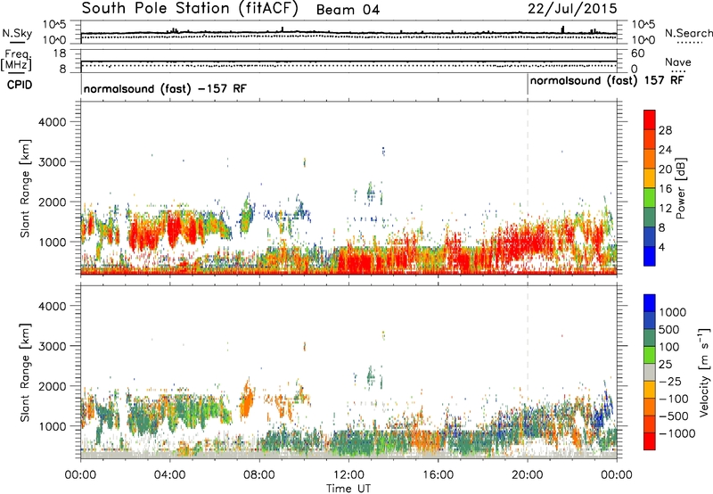The width and height of the screenshot is (713, 494).
Task: Click the red swatch of power colorbar
Action: (x=650, y=119)
